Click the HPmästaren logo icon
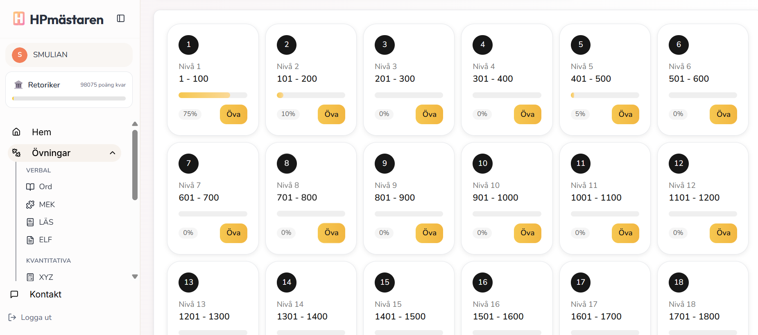Image resolution: width=758 pixels, height=335 pixels. point(19,19)
